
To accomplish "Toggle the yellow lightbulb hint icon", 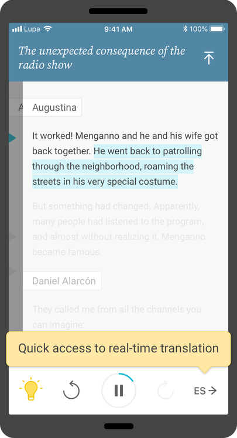I will (x=31, y=389).
